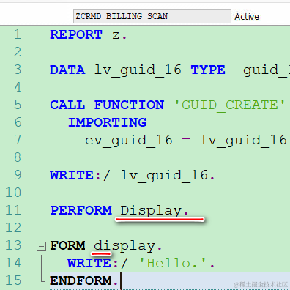Click Display subroutine name after PERFORM

(x=151, y=211)
